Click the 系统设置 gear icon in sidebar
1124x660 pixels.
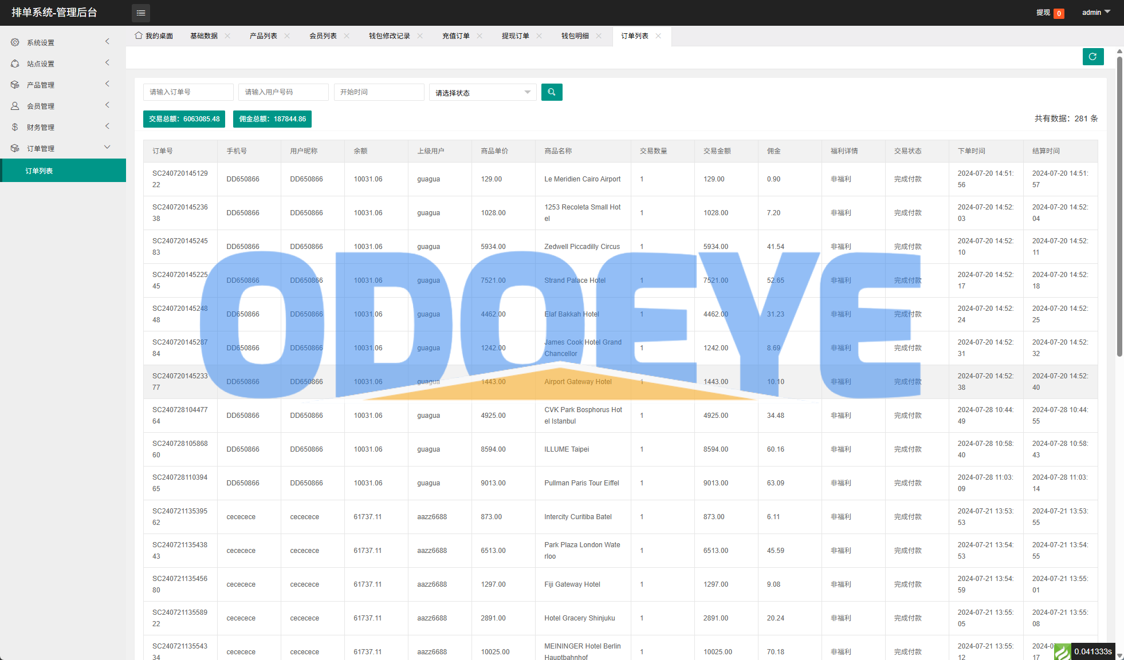[15, 42]
